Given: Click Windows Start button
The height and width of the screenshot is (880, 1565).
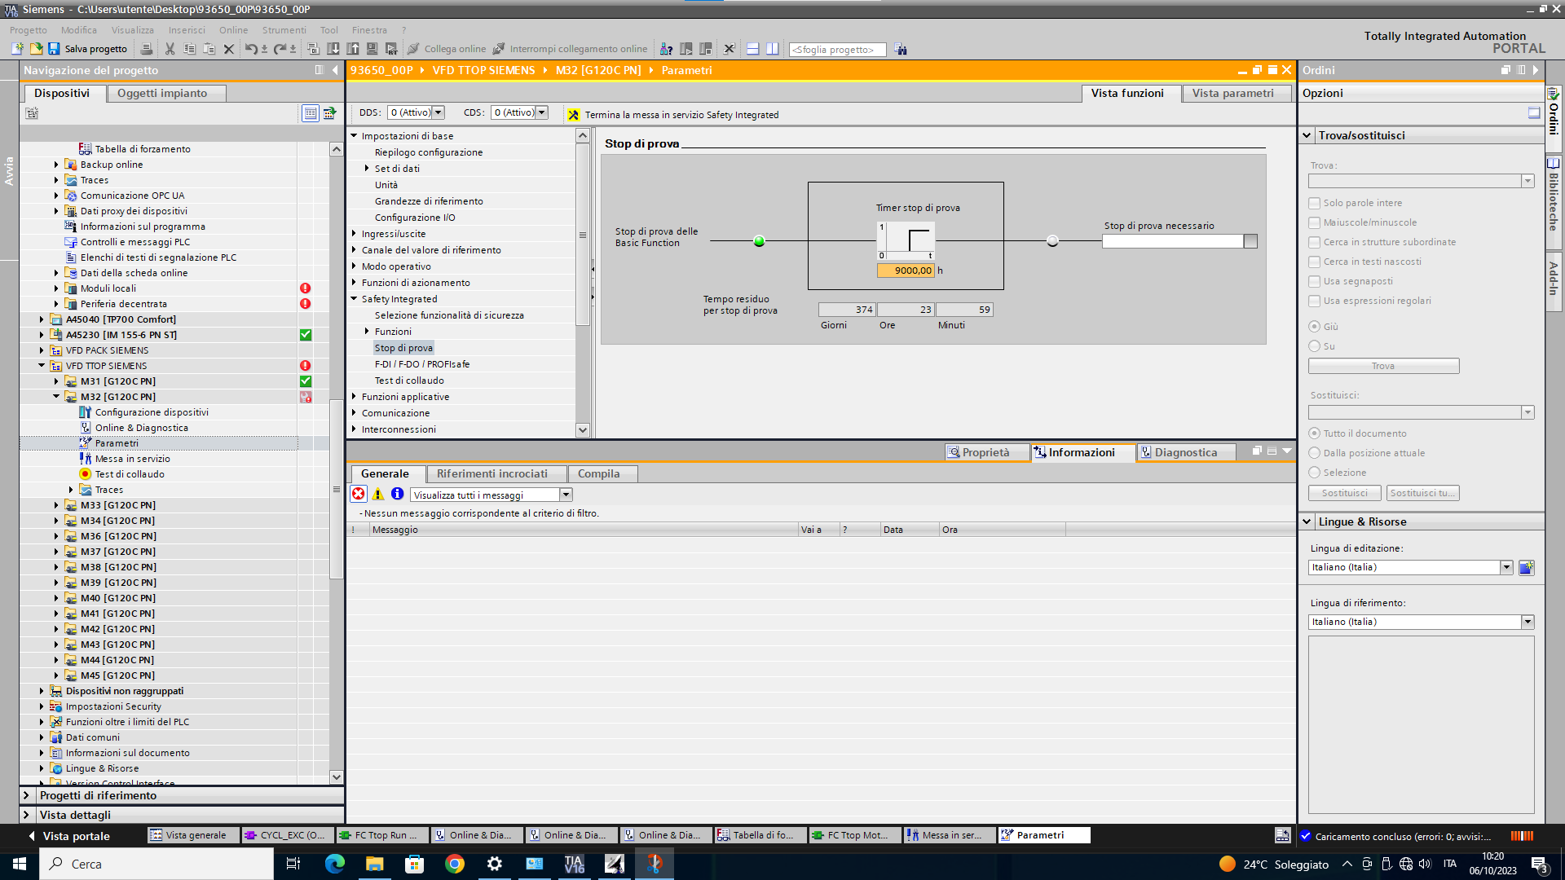Looking at the screenshot, I should pyautogui.click(x=20, y=864).
